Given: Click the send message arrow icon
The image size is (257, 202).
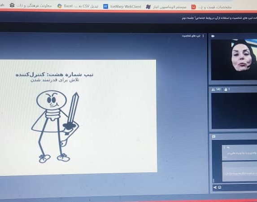Looking at the screenshot, I should pyautogui.click(x=215, y=187).
